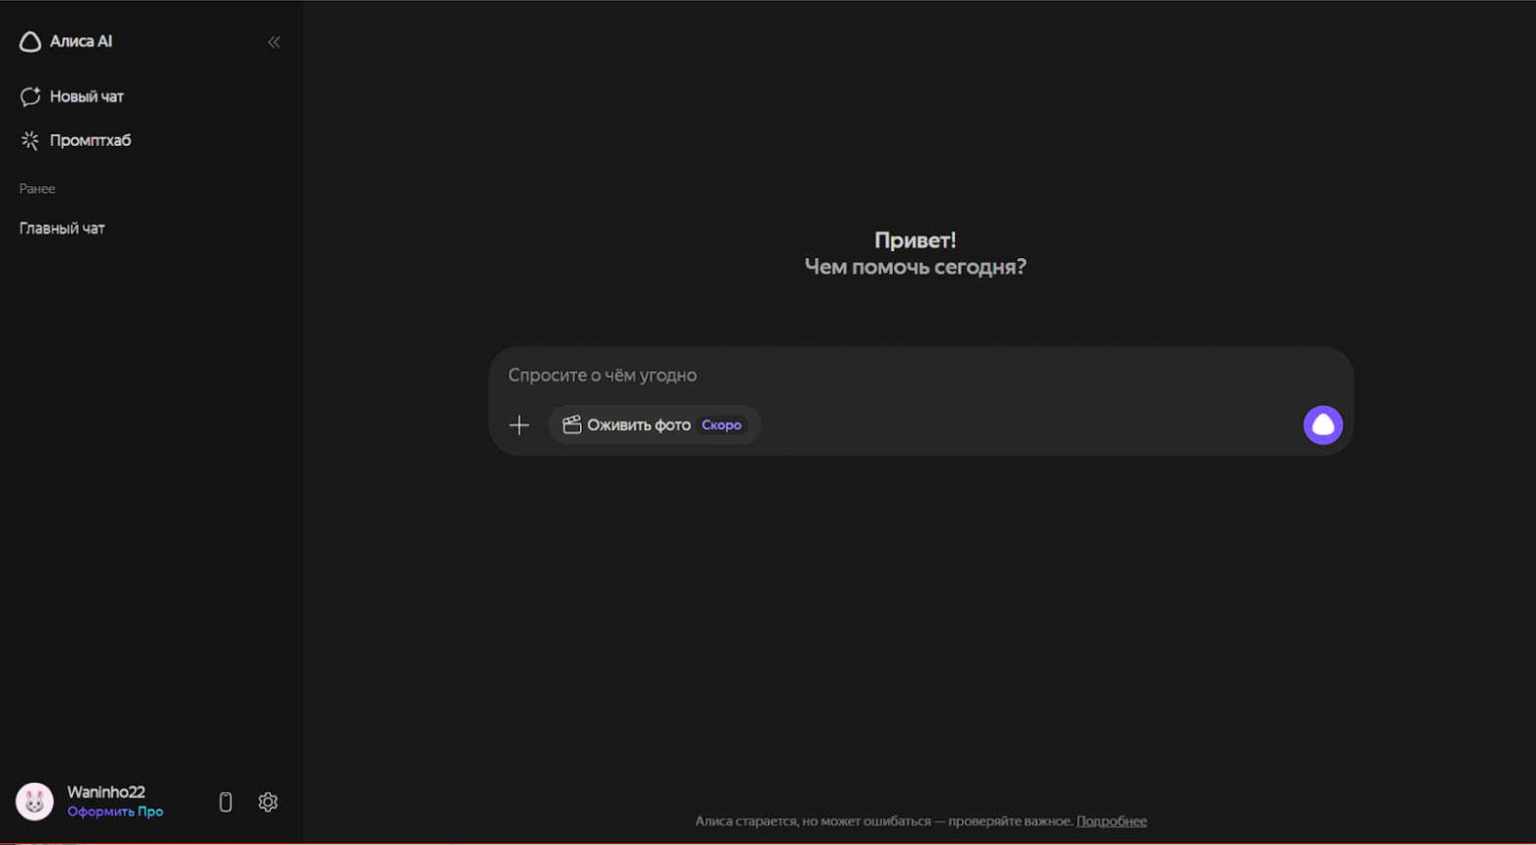Screen dimensions: 1536x845
Task: Open settings gear icon
Action: (x=268, y=802)
